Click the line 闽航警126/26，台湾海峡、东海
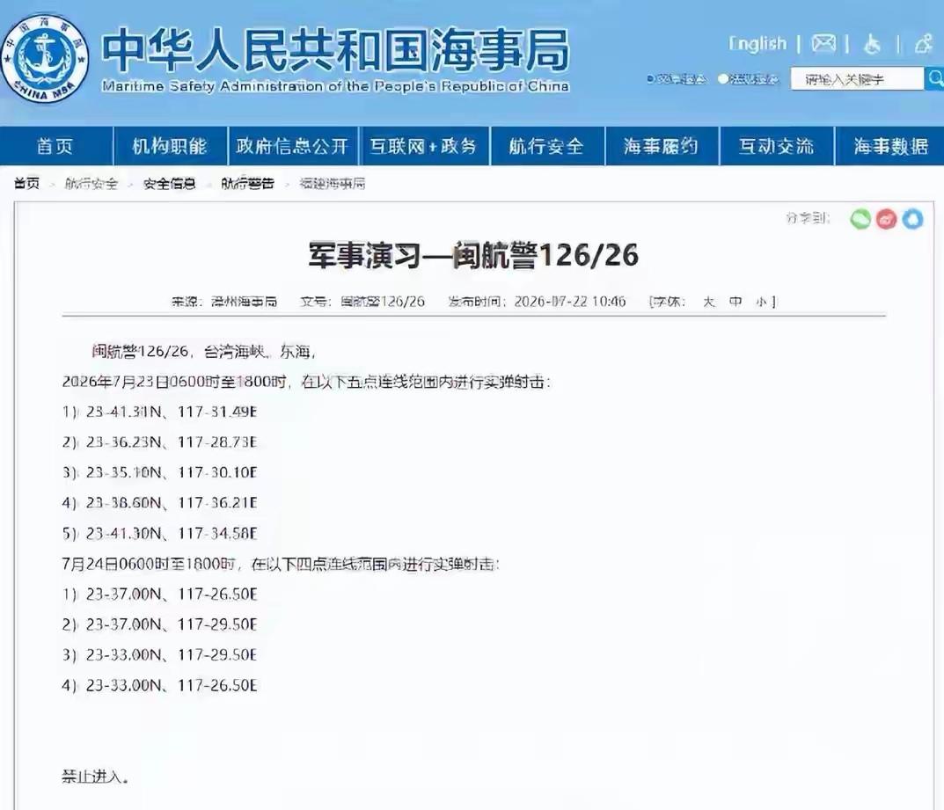Viewport: 944px width, 810px height. [x=204, y=352]
